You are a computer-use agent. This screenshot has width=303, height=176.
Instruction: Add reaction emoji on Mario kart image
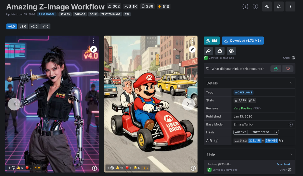pyautogui.click(x=110, y=168)
